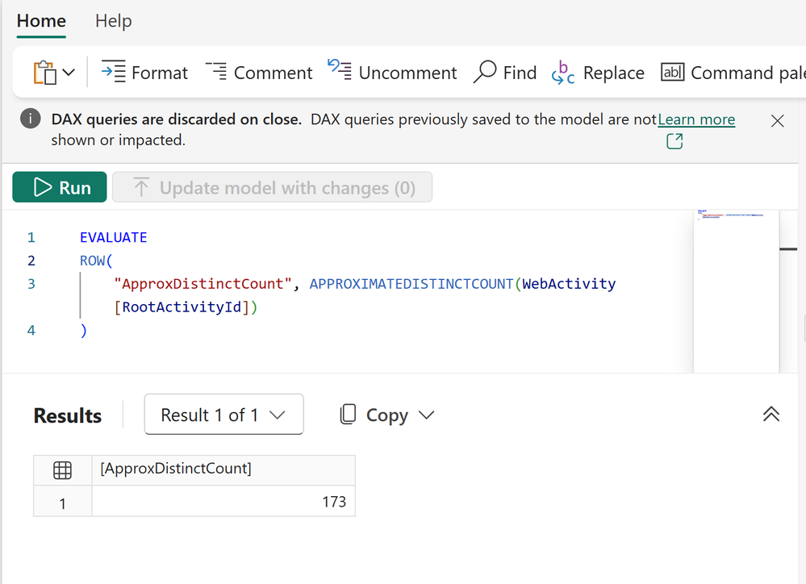The width and height of the screenshot is (806, 584).
Task: Click the Copy results button
Action: click(x=374, y=415)
